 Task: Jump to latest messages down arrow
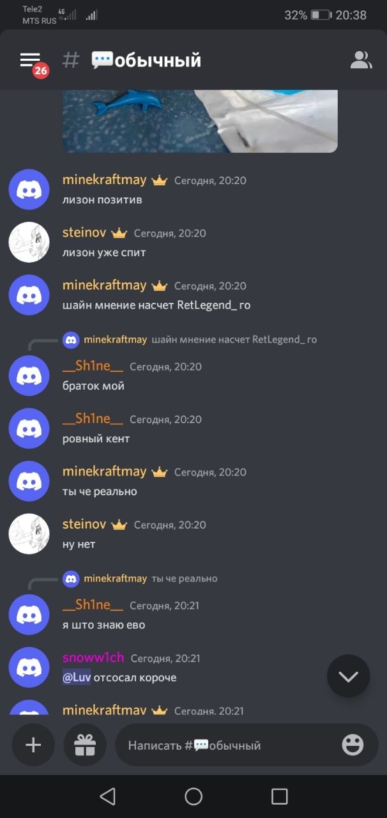pyautogui.click(x=348, y=676)
